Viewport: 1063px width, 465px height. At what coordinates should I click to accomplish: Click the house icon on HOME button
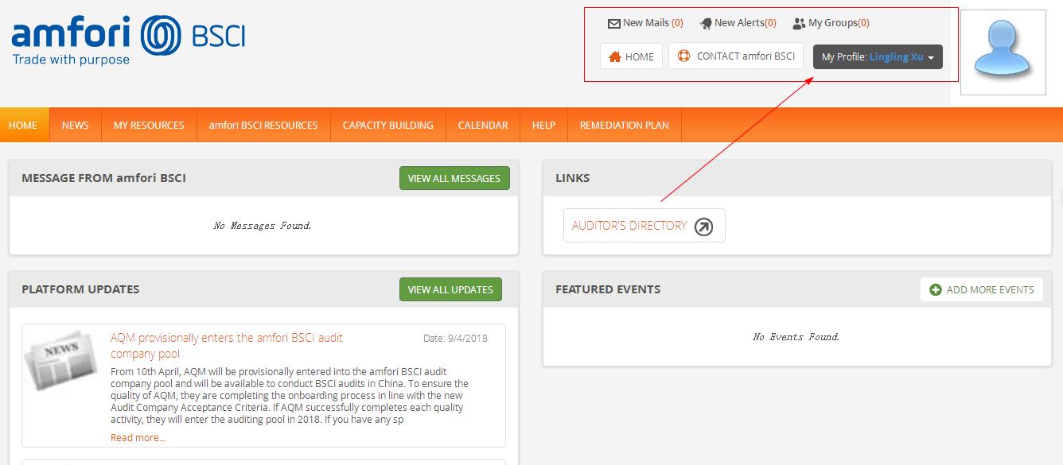[x=615, y=56]
